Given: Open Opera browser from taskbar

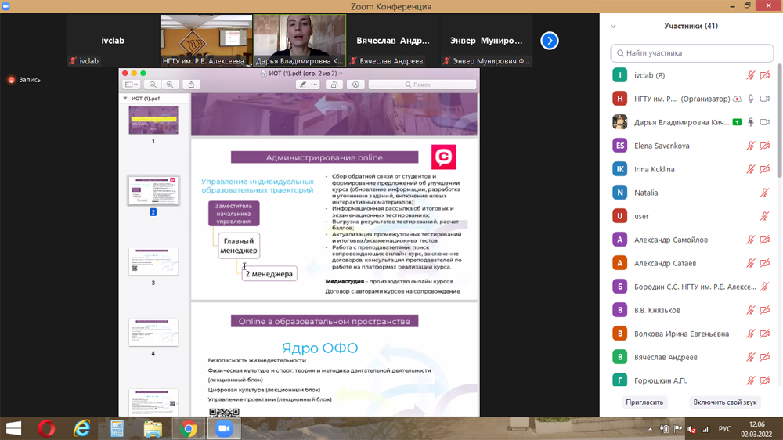Looking at the screenshot, I should tap(46, 428).
